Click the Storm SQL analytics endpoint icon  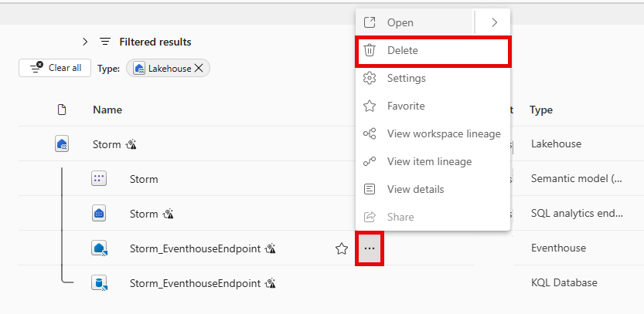[x=98, y=214]
